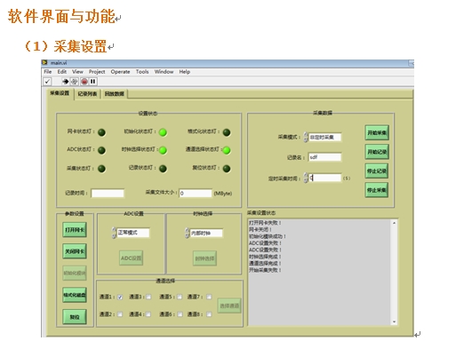Click the 采集文件大小 value field
464x341 pixels.
pyautogui.click(x=196, y=194)
